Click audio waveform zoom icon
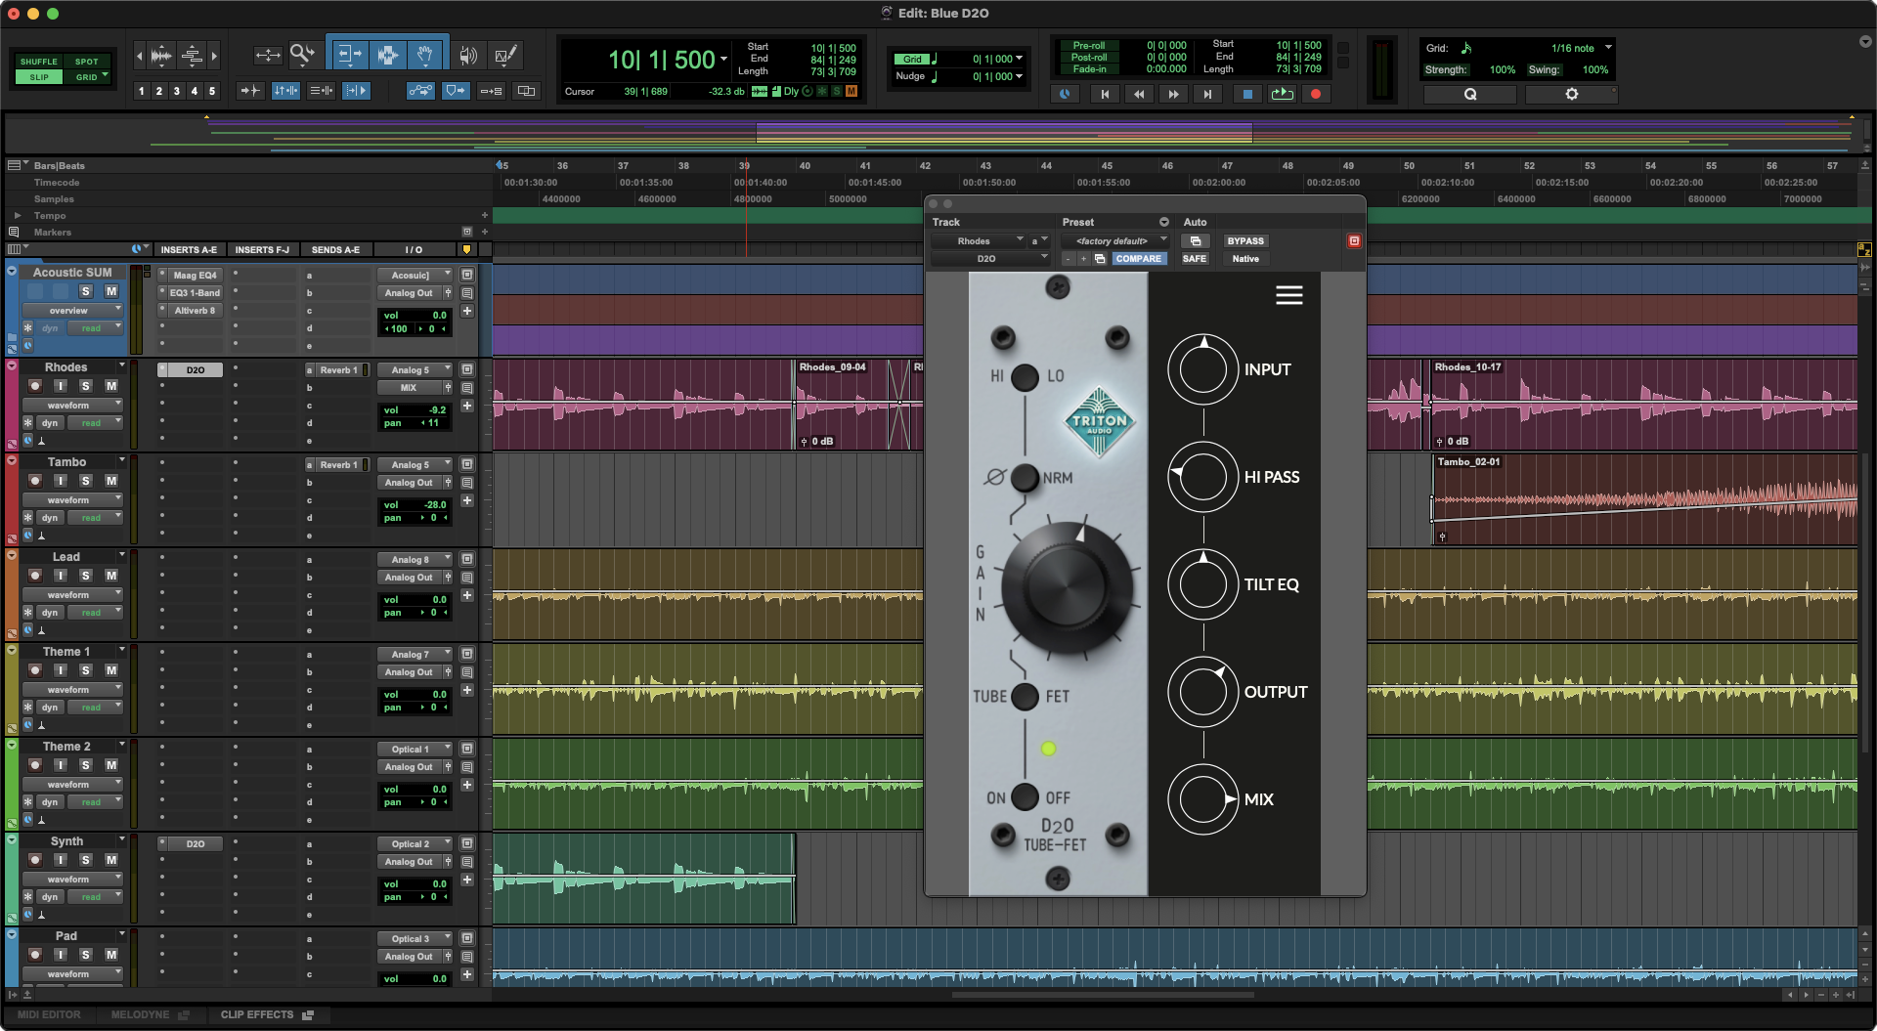The height and width of the screenshot is (1031, 1877). point(162,56)
